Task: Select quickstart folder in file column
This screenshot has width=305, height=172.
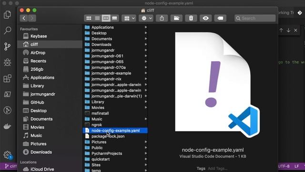Action: tap(115, 159)
